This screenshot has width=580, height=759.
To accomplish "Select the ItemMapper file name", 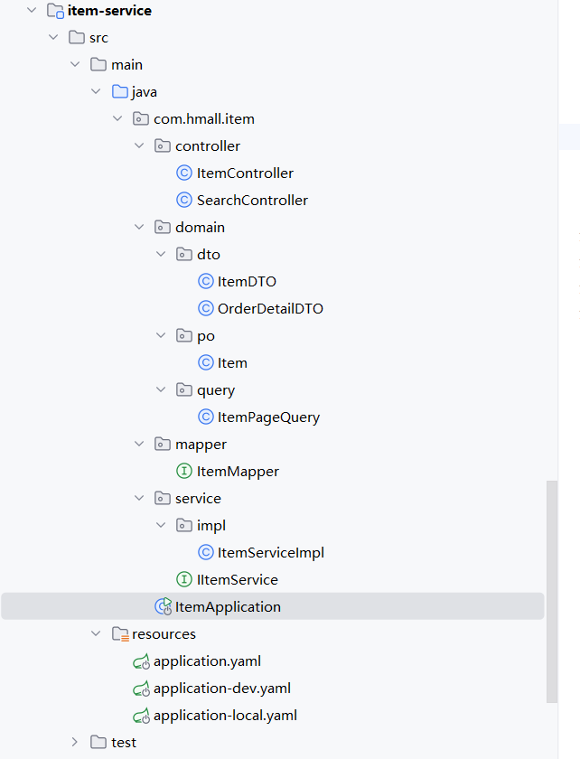I will pos(238,472).
